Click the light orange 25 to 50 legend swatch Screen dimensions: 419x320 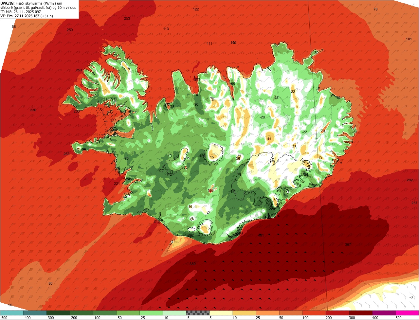(267, 313)
